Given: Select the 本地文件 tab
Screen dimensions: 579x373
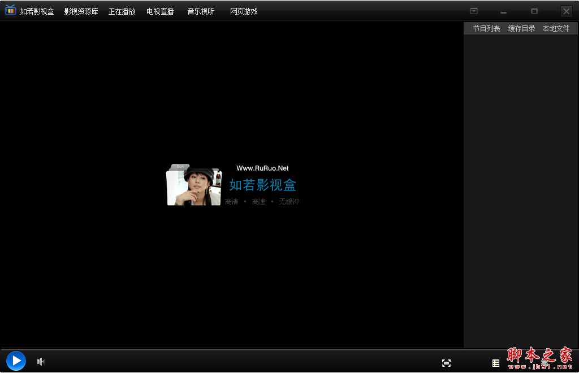Looking at the screenshot, I should tap(556, 28).
